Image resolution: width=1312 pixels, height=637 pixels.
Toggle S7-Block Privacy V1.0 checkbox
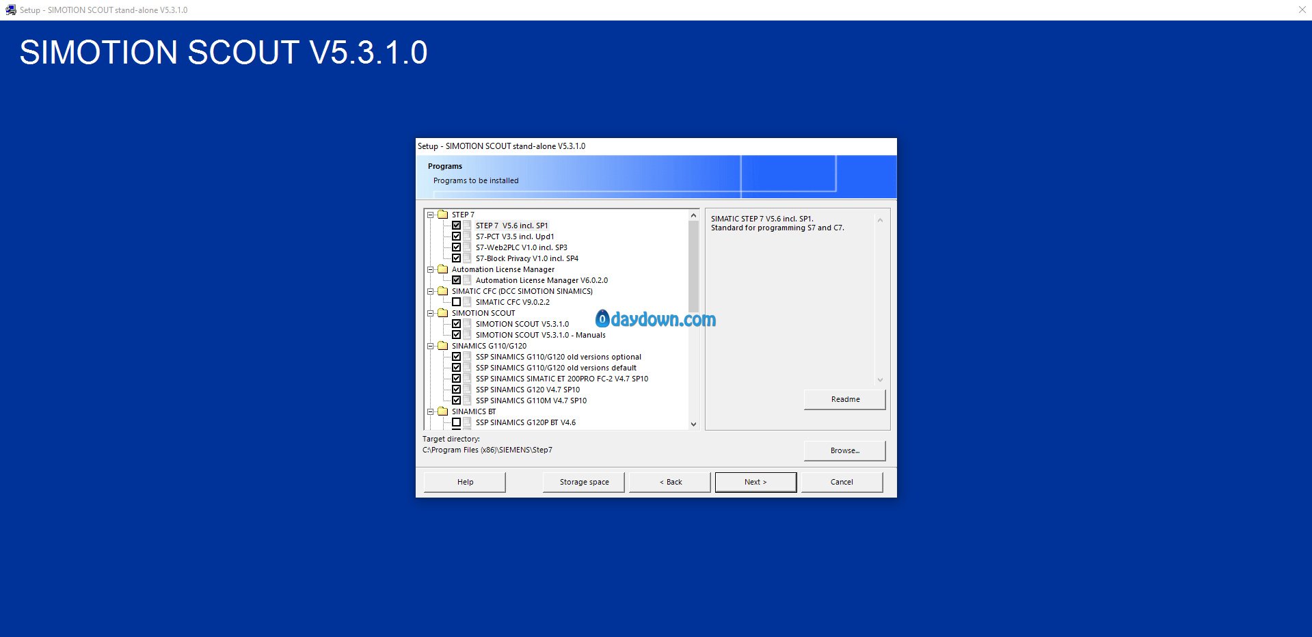[456, 258]
